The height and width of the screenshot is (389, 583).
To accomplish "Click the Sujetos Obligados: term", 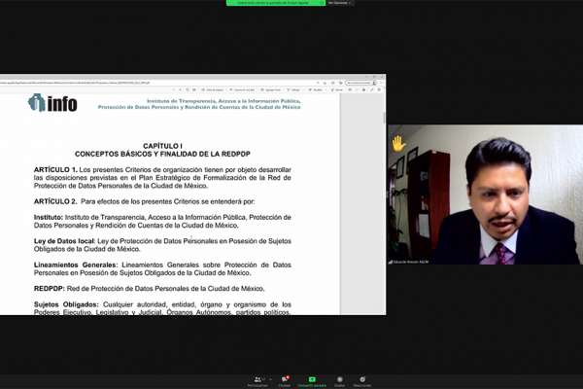I will click(66, 304).
